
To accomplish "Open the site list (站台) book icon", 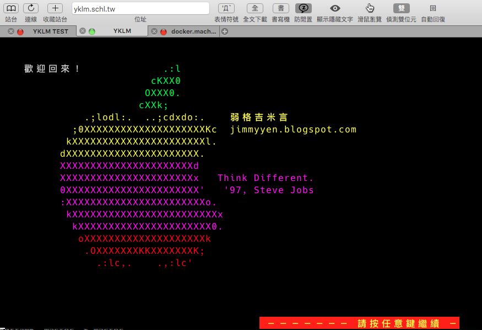I will tap(11, 8).
